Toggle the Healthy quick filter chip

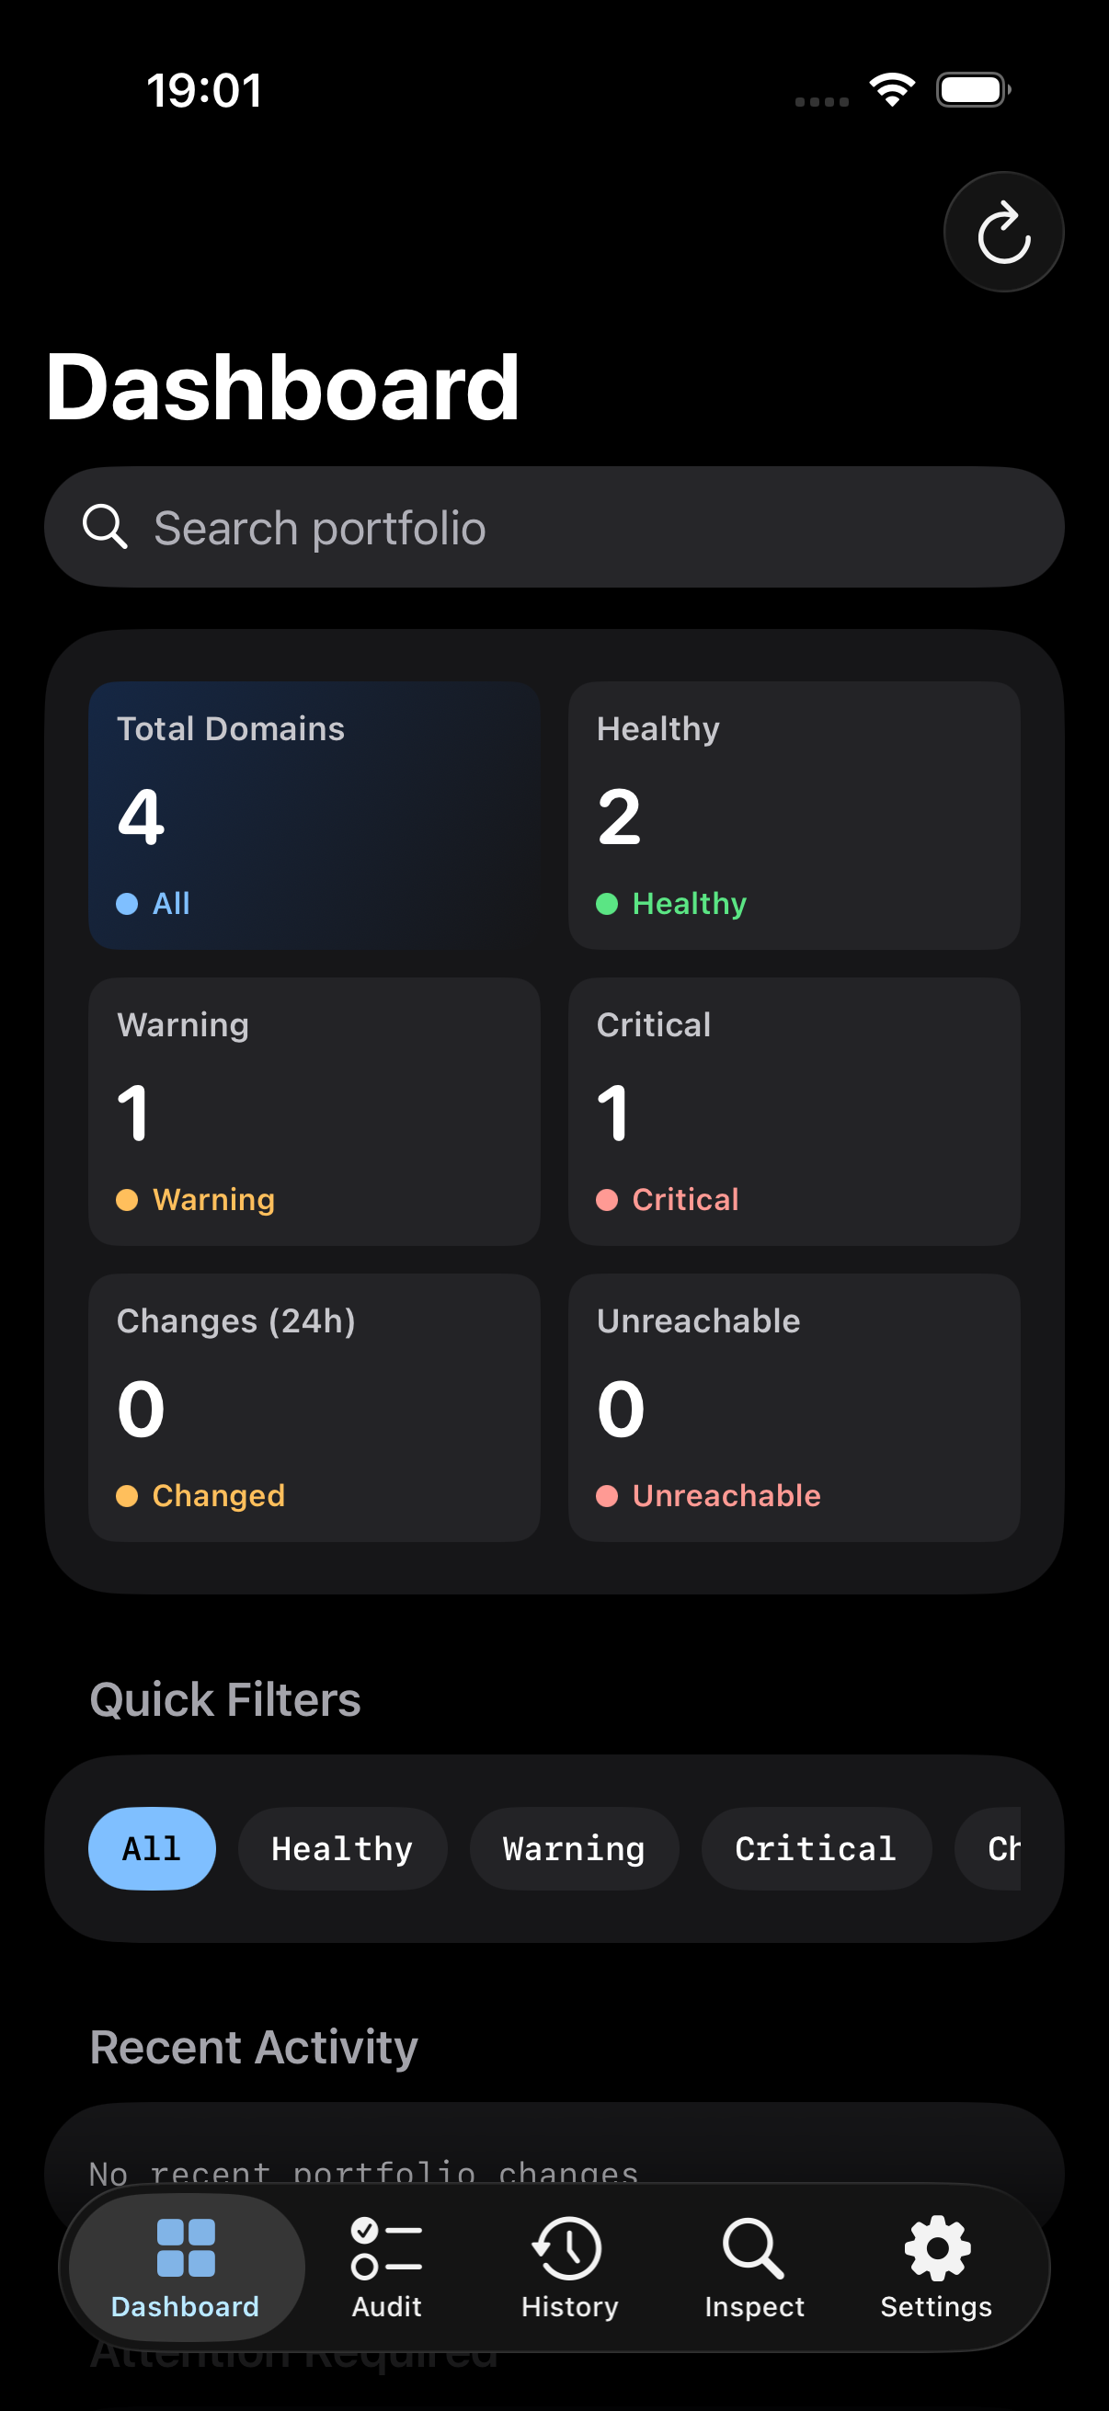coord(341,1848)
